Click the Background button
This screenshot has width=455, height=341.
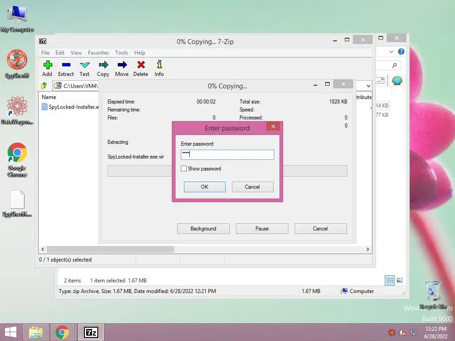[x=204, y=229]
